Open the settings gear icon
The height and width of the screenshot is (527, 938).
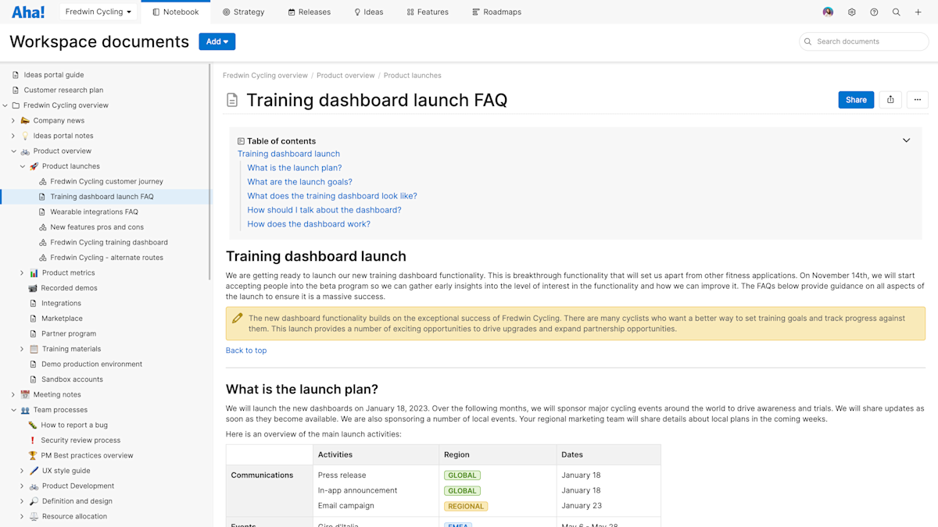point(851,12)
